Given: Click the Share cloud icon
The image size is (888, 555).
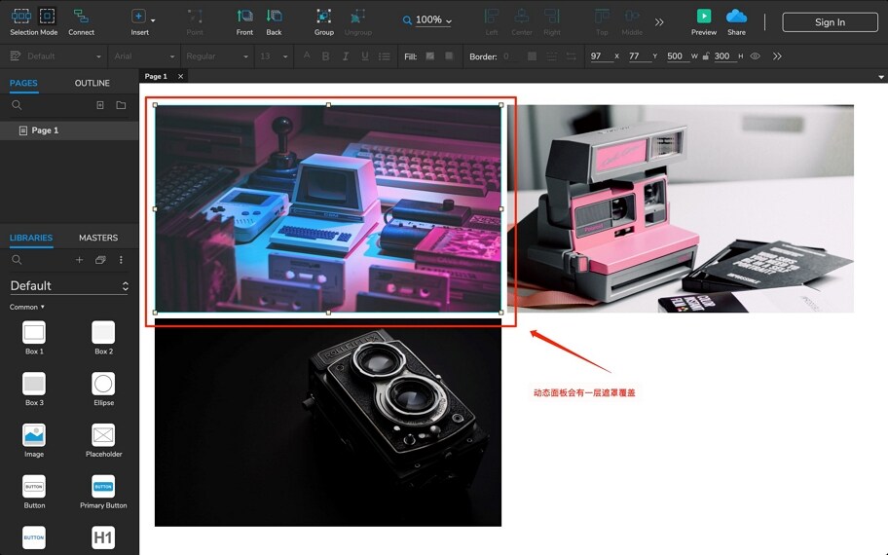Looking at the screenshot, I should (736, 16).
